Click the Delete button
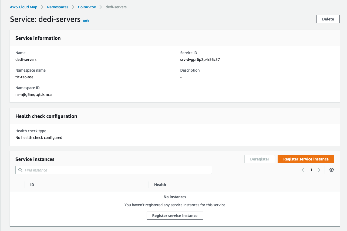The image size is (347, 231). click(328, 19)
